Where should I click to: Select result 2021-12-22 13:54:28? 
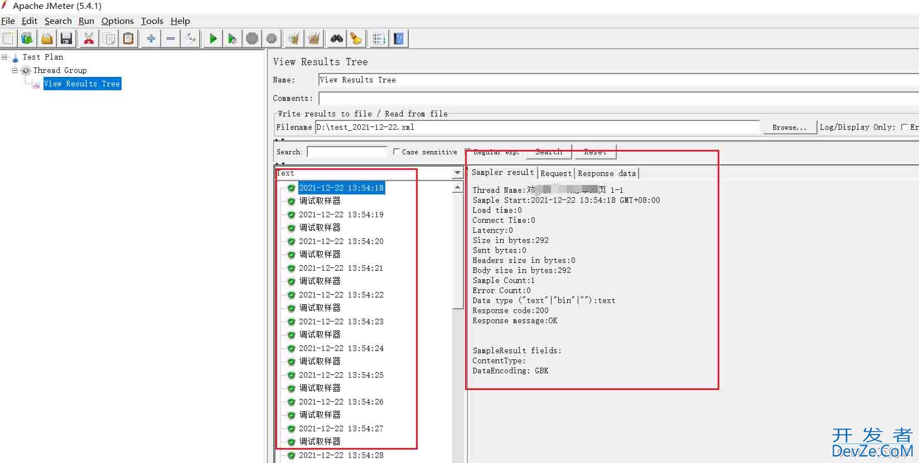tap(341, 455)
